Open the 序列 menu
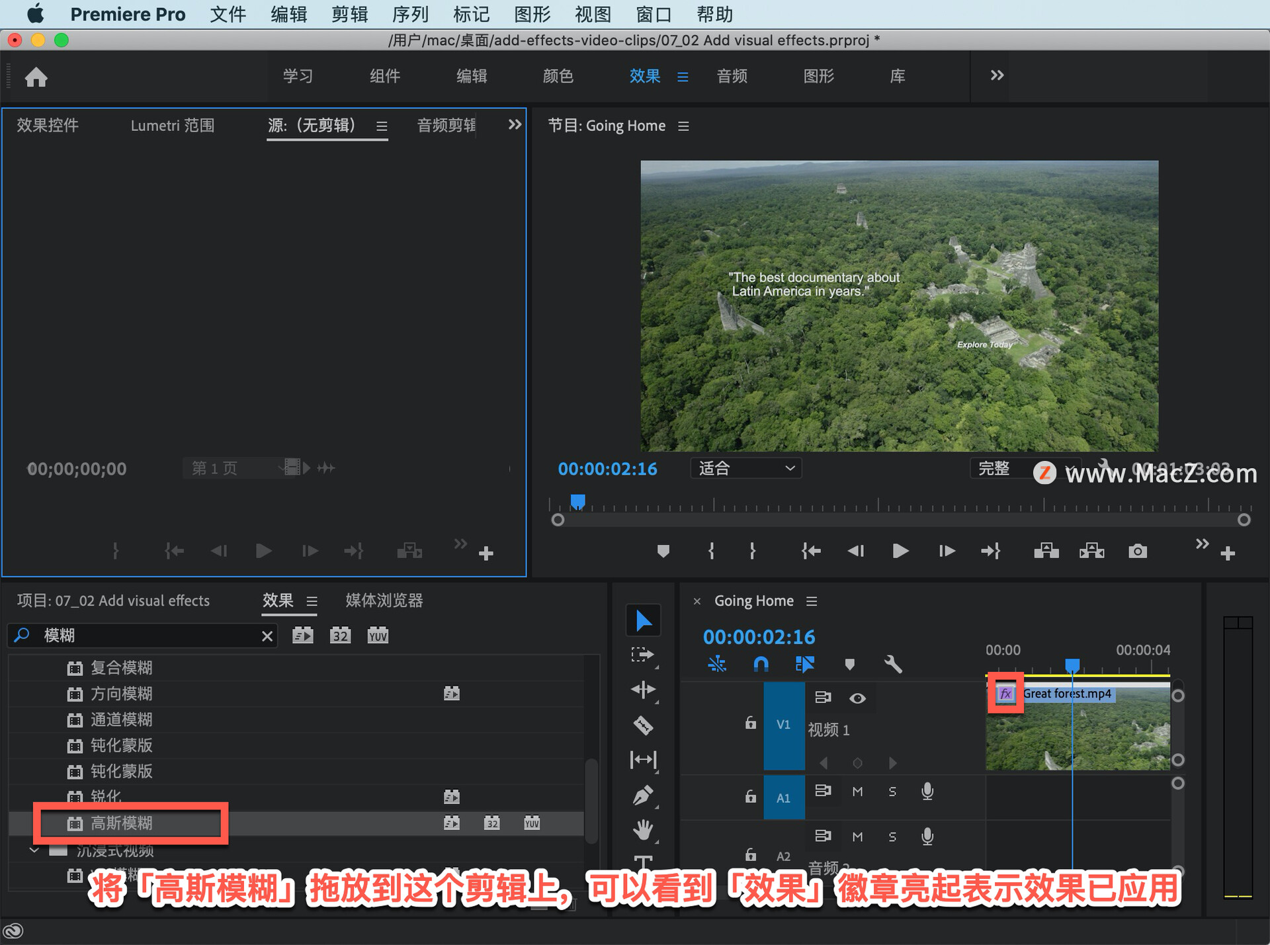Screen dimensions: 1270x945 click(410, 14)
